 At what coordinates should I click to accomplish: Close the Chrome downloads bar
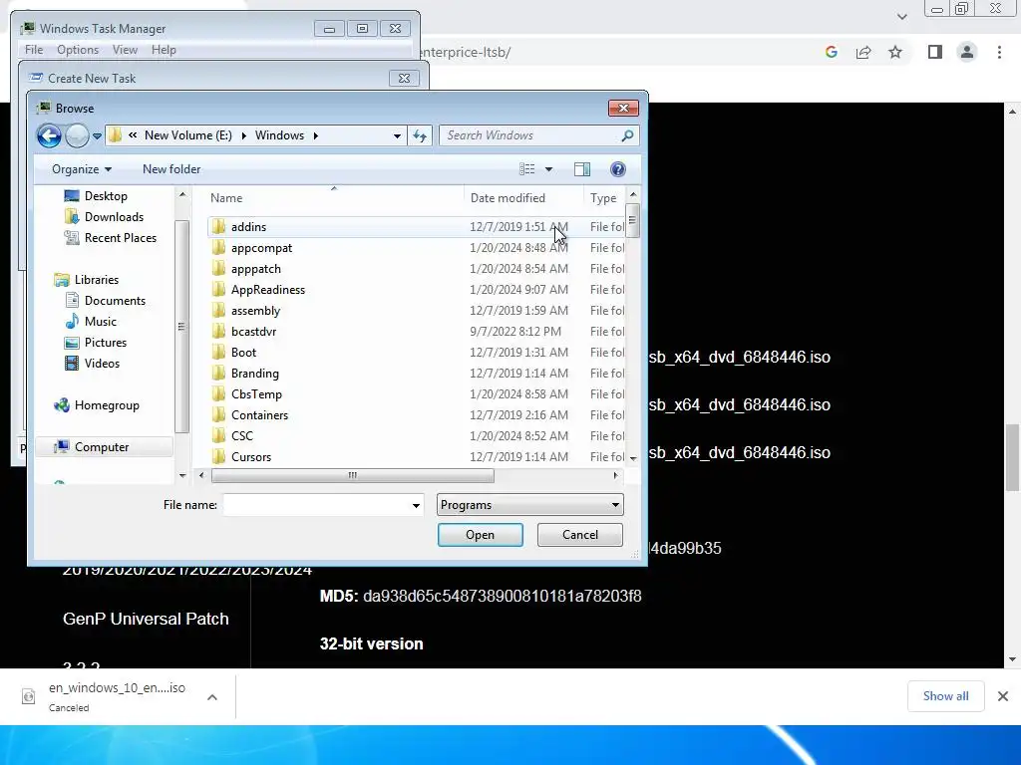(x=1003, y=696)
